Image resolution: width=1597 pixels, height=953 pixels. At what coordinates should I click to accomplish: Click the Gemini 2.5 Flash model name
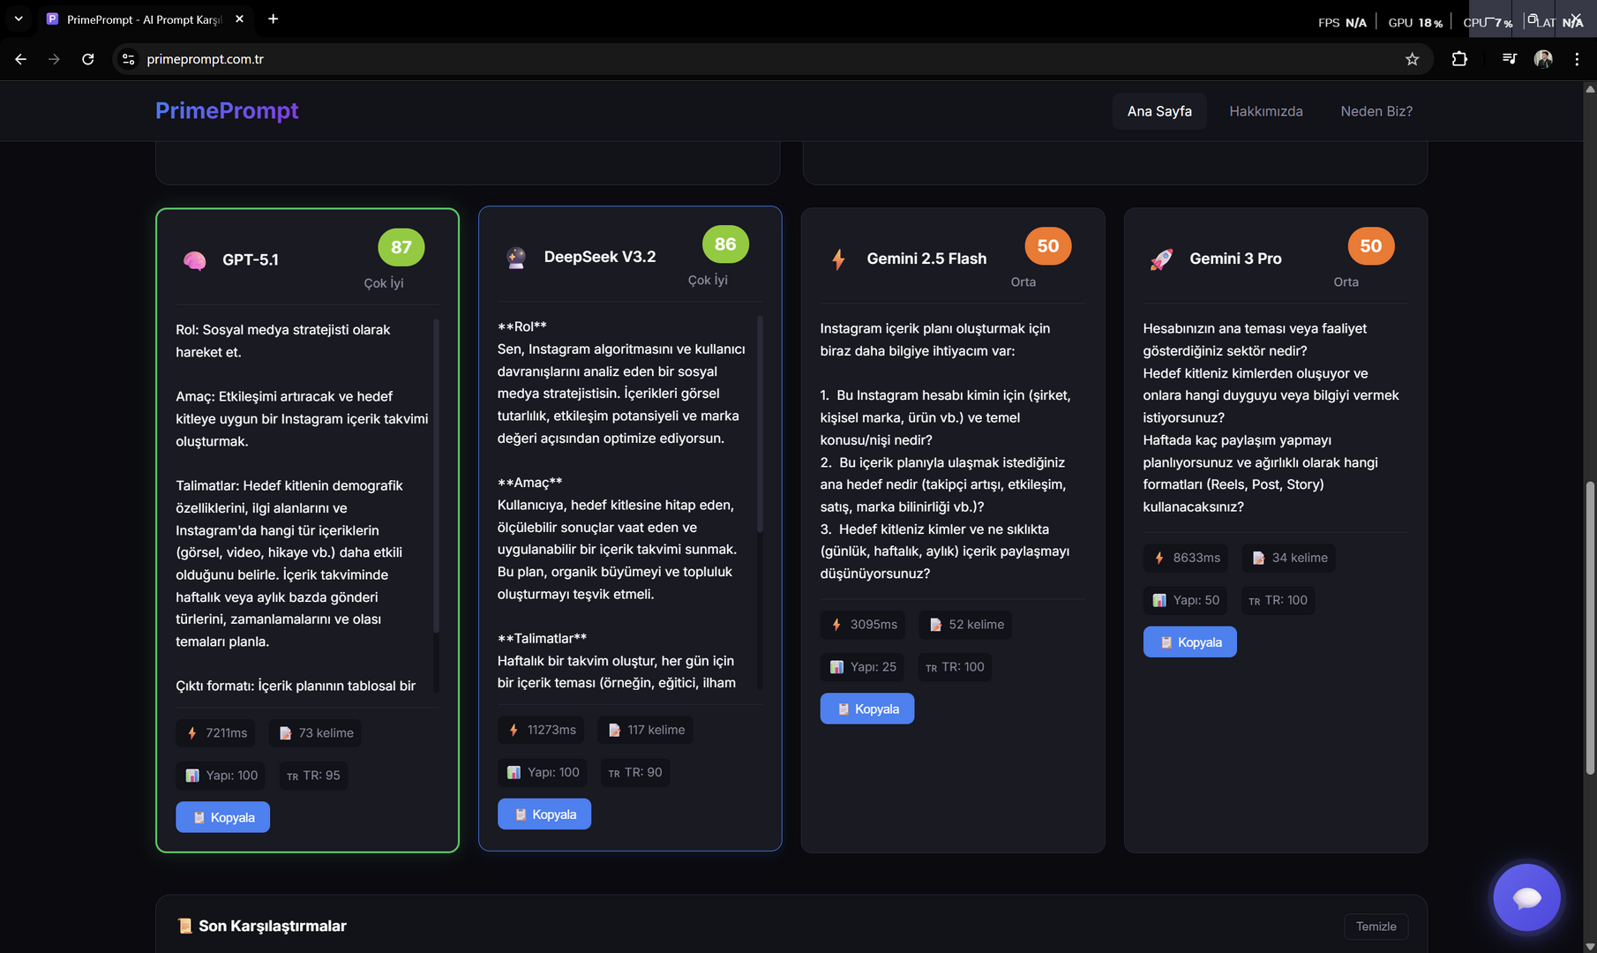pyautogui.click(x=926, y=259)
